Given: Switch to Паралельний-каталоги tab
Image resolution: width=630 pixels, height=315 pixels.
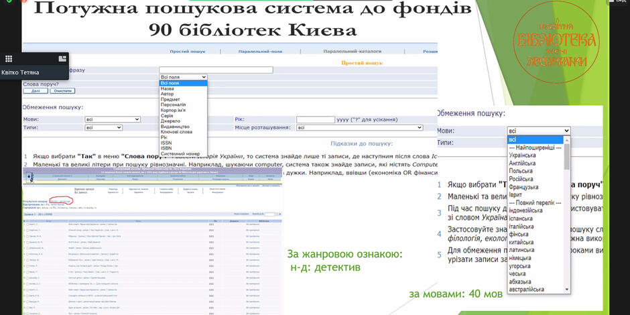Looking at the screenshot, I should click(353, 52).
